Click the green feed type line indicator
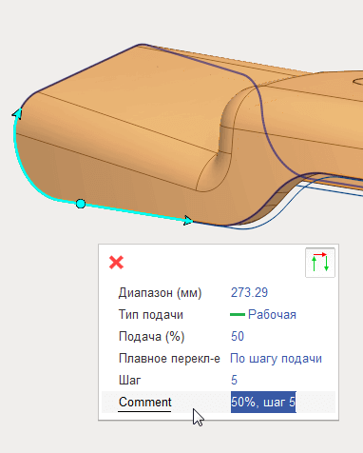This screenshot has height=453, width=363. (x=238, y=315)
